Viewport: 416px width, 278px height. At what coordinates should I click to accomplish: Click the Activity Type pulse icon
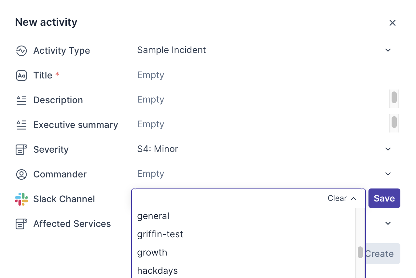[x=21, y=50]
